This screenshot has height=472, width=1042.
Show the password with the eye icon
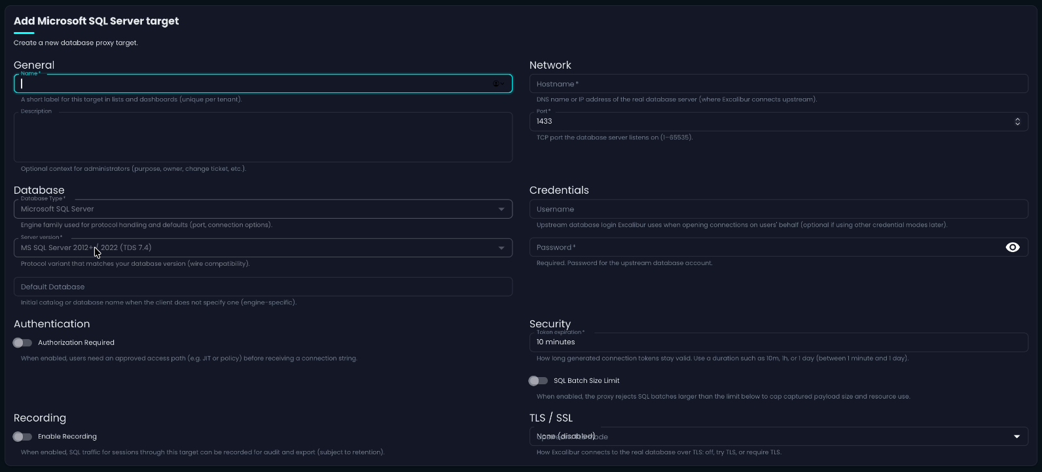[1013, 247]
